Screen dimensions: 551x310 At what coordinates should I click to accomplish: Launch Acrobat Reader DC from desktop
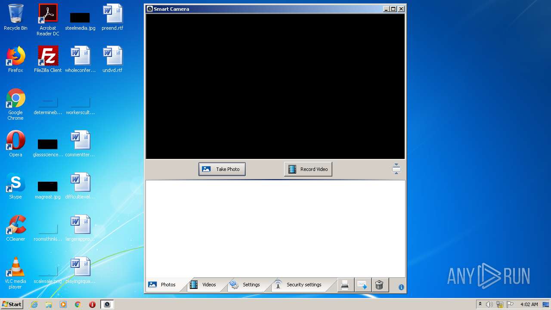pyautogui.click(x=48, y=20)
